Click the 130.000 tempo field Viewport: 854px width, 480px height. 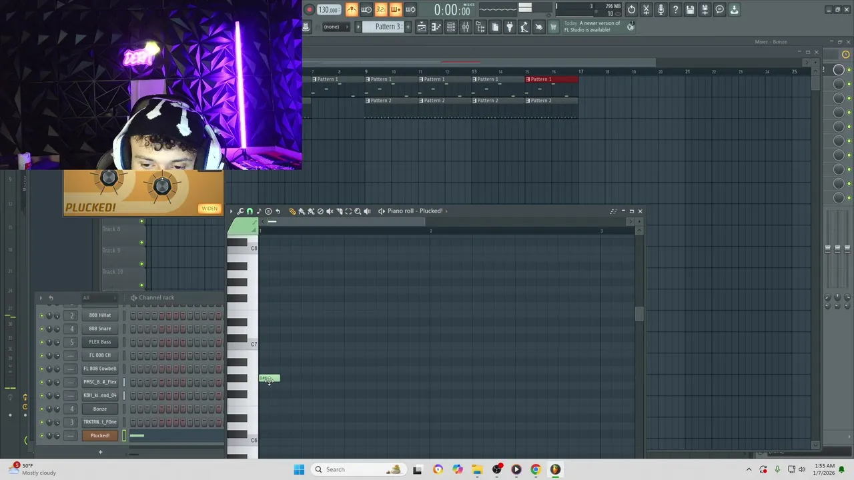tap(328, 9)
